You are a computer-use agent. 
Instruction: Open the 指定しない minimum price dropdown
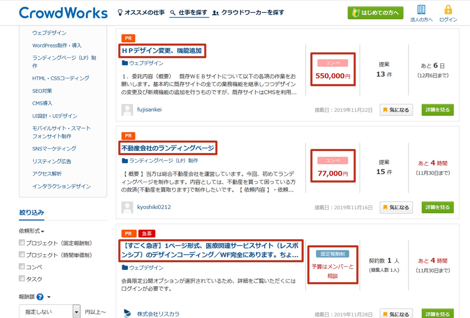[50, 312]
